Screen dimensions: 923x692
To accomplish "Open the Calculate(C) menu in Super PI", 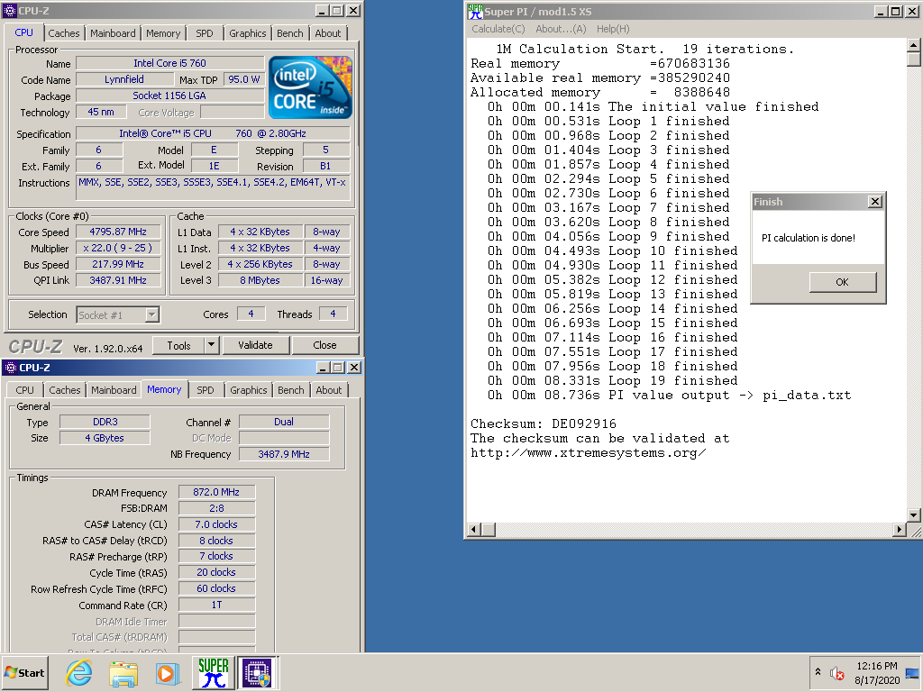I will pyautogui.click(x=498, y=29).
